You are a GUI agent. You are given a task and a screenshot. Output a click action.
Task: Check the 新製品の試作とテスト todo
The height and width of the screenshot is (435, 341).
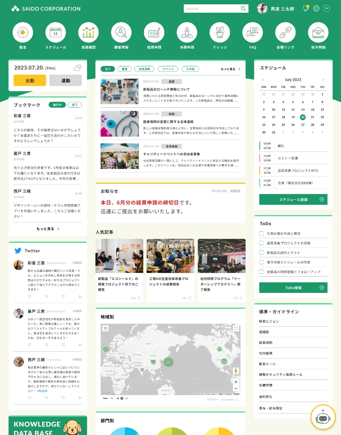tap(261, 252)
